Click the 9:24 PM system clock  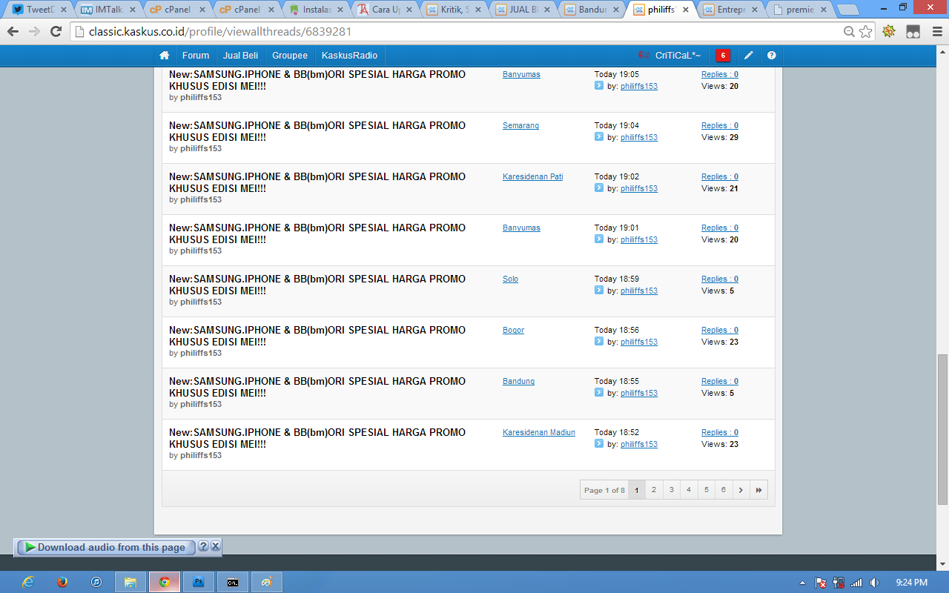[x=911, y=583]
